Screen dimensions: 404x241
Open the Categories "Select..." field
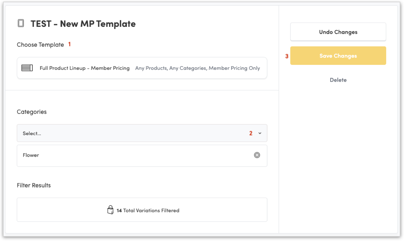132,133
